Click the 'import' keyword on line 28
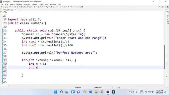The image size is (169, 95). tap(13, 20)
